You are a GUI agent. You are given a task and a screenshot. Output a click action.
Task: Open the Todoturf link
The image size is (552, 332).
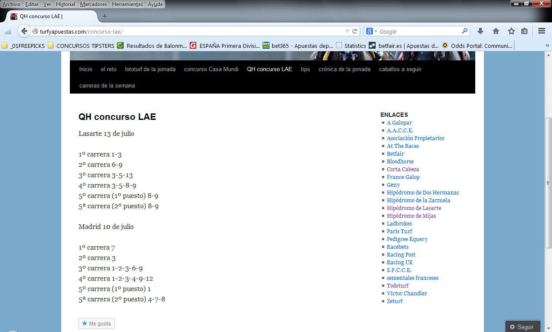click(398, 286)
